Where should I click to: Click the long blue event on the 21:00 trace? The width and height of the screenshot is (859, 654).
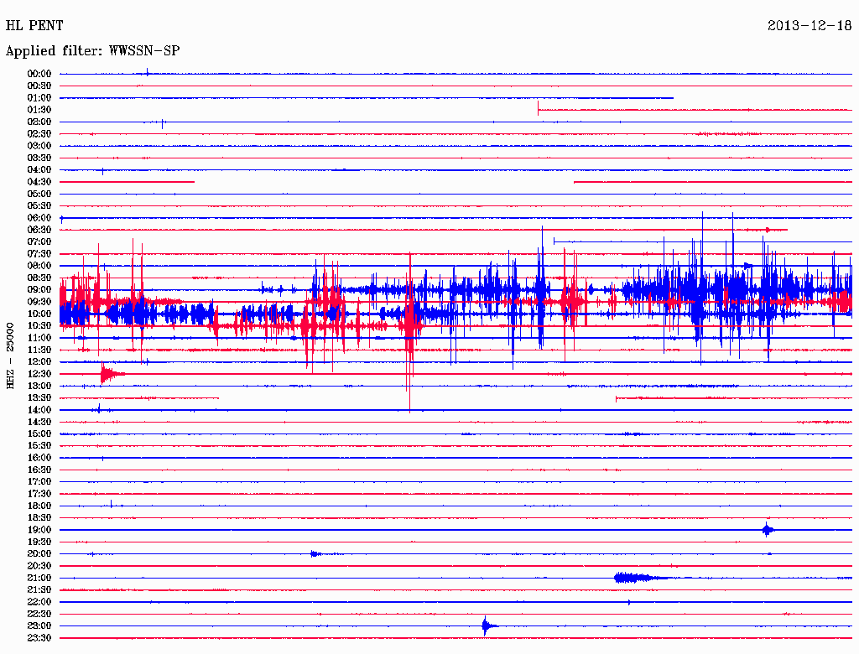(641, 578)
